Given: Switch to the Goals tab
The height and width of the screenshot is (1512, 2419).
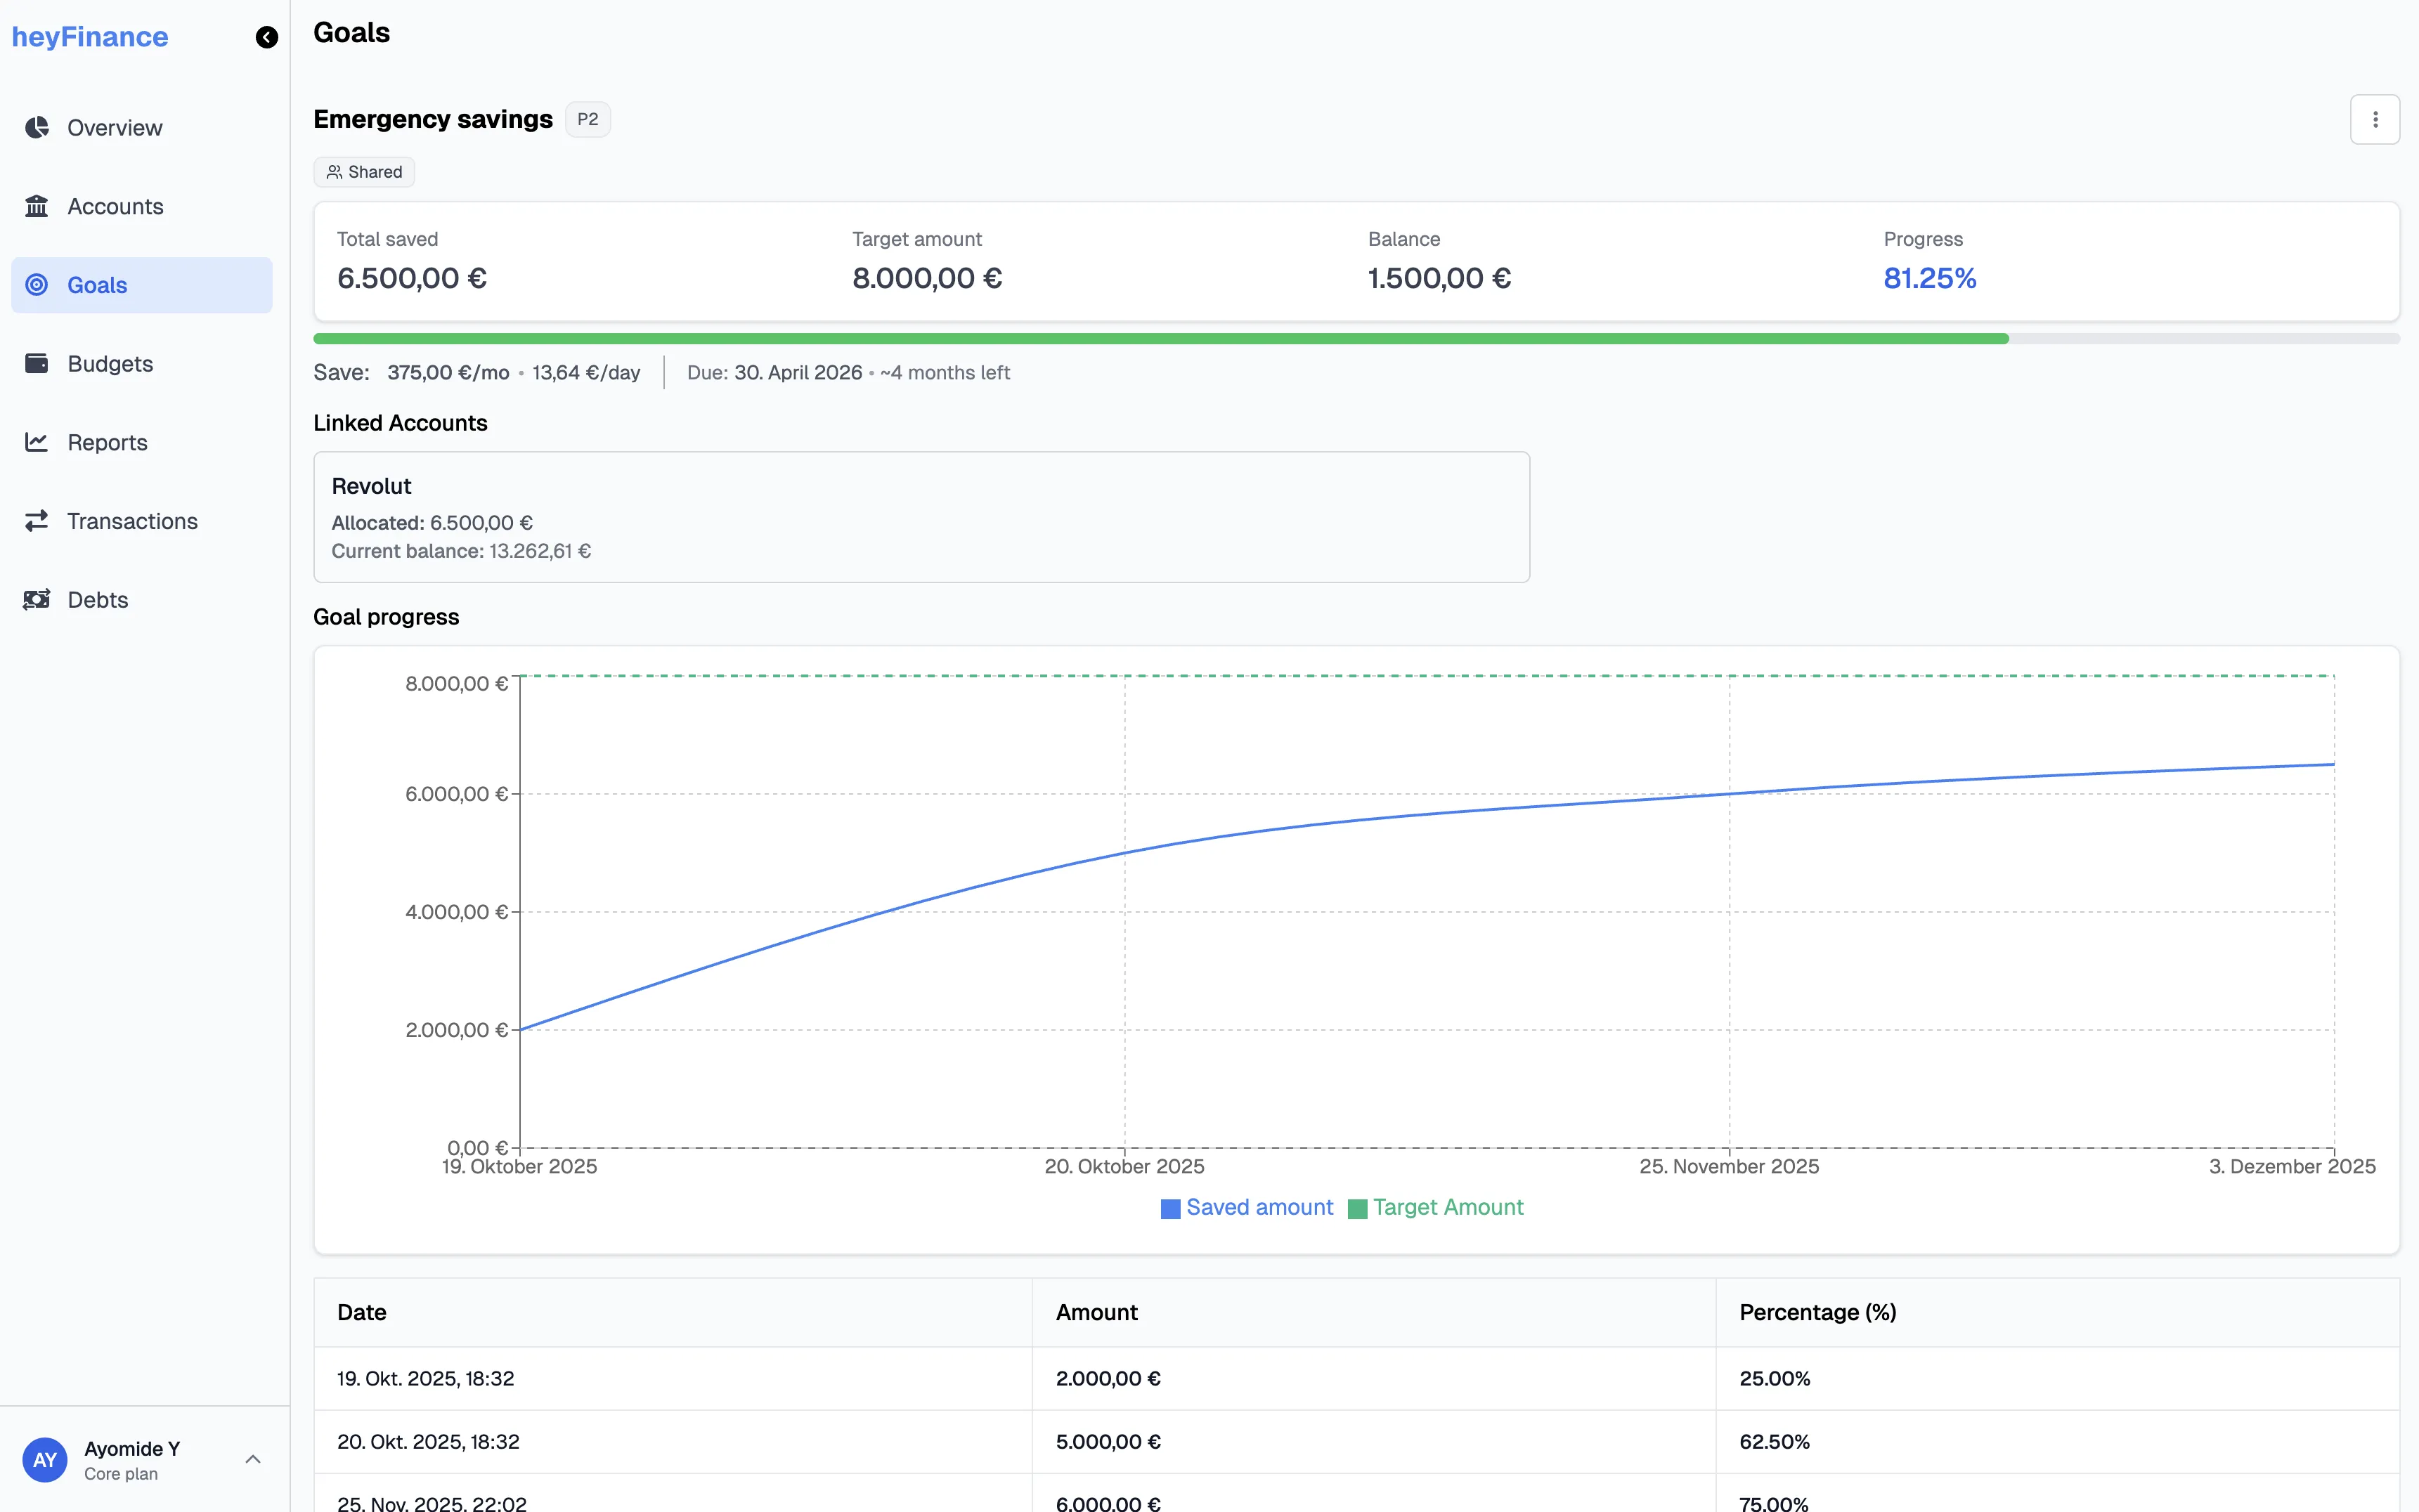Looking at the screenshot, I should pyautogui.click(x=97, y=284).
